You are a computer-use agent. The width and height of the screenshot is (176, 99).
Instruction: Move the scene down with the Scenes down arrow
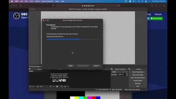[x=41, y=87]
